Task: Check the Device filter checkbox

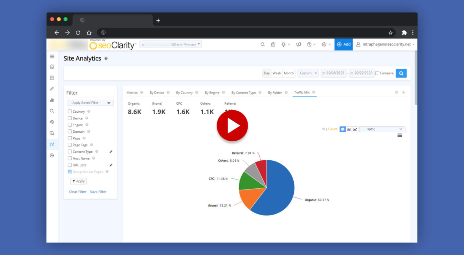Action: pyautogui.click(x=70, y=118)
